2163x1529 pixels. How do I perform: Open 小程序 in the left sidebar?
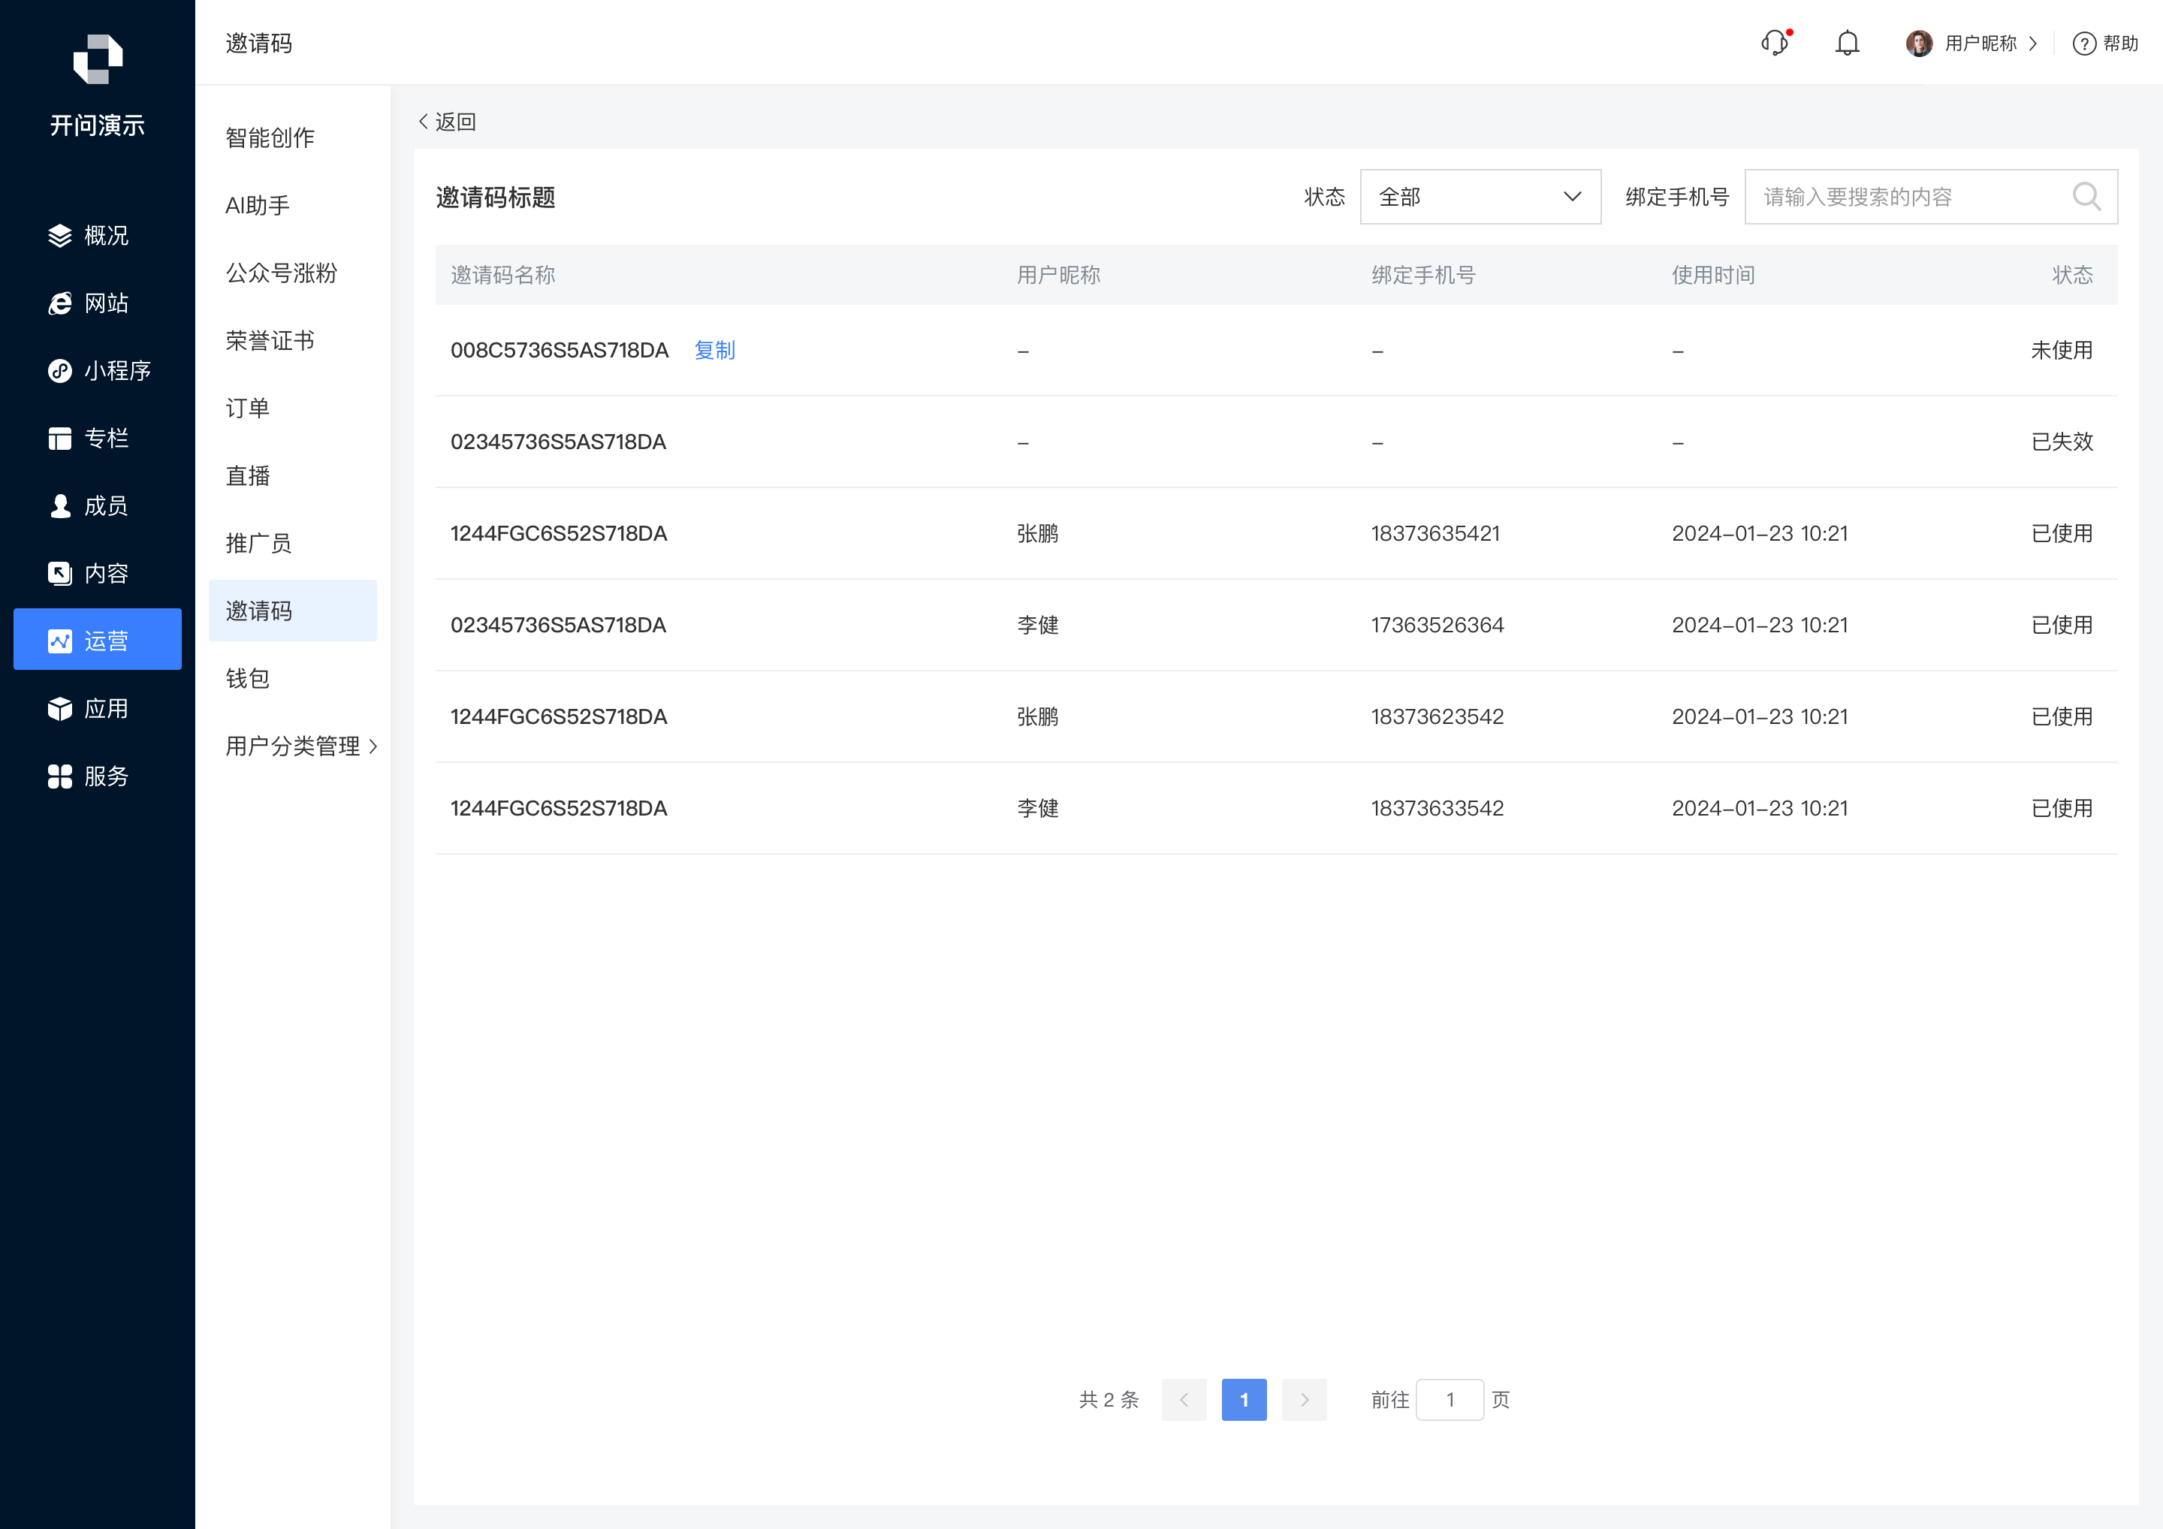click(98, 370)
